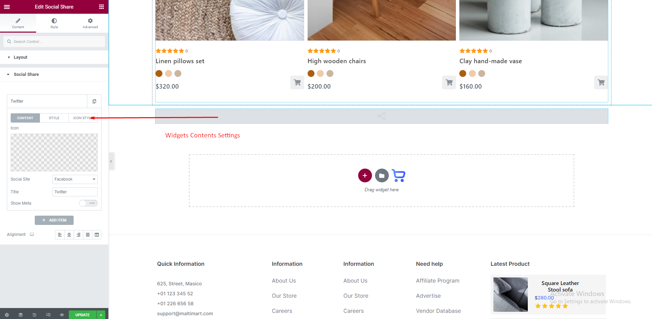The image size is (652, 319).
Task: Open the hamburger menu in panel header
Action: pos(7,7)
